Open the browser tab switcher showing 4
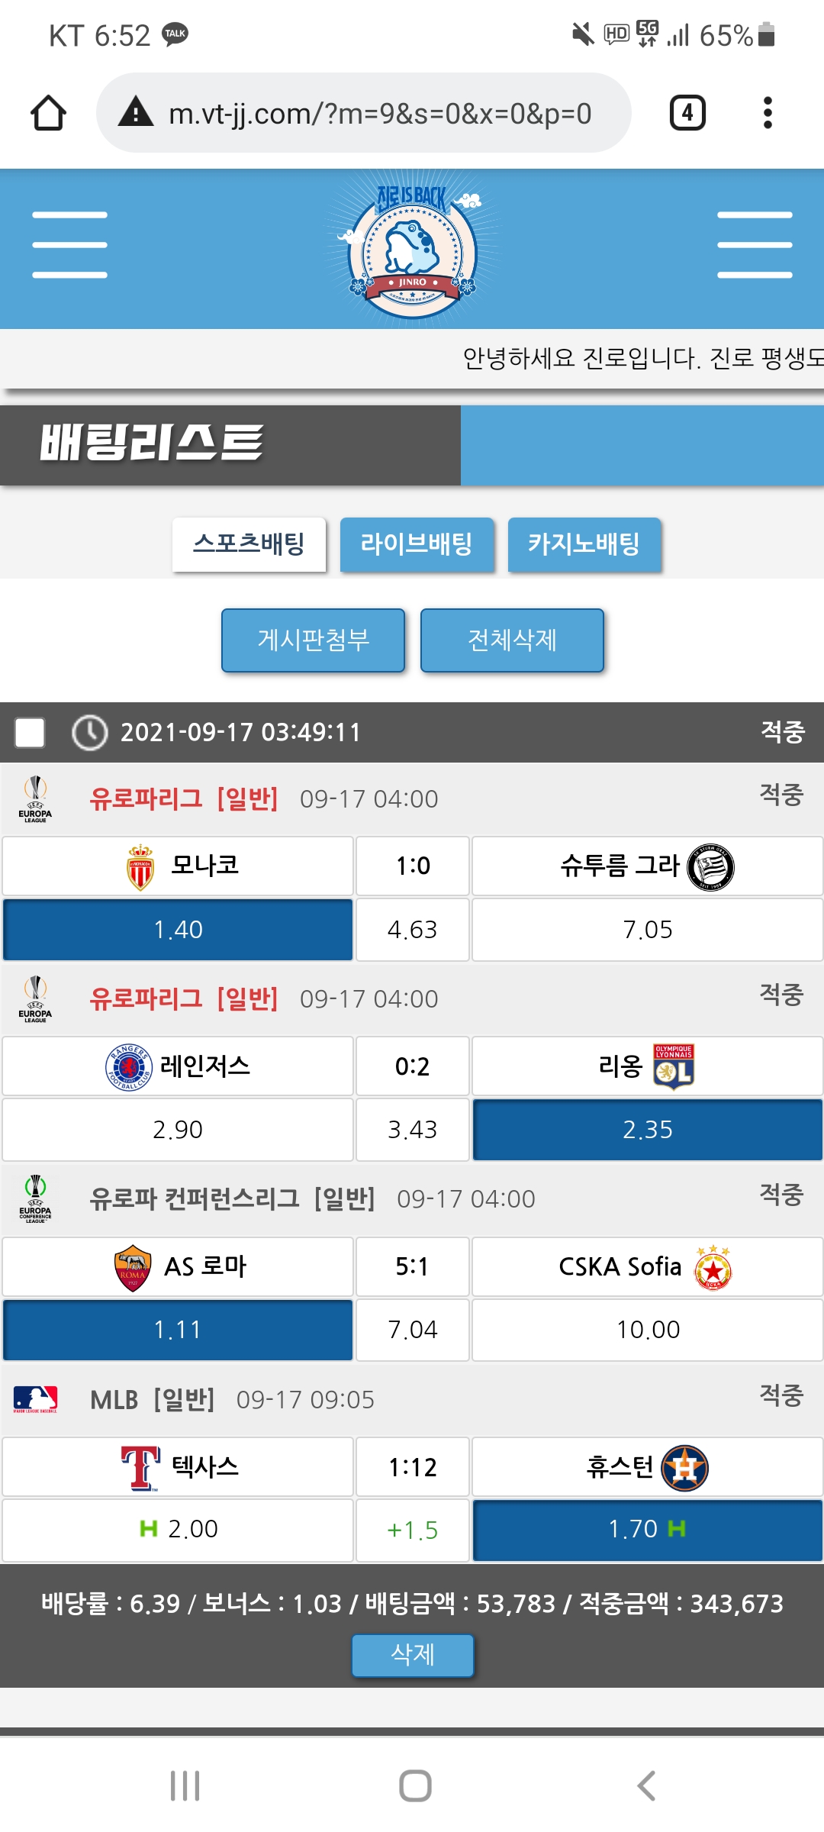 click(687, 113)
